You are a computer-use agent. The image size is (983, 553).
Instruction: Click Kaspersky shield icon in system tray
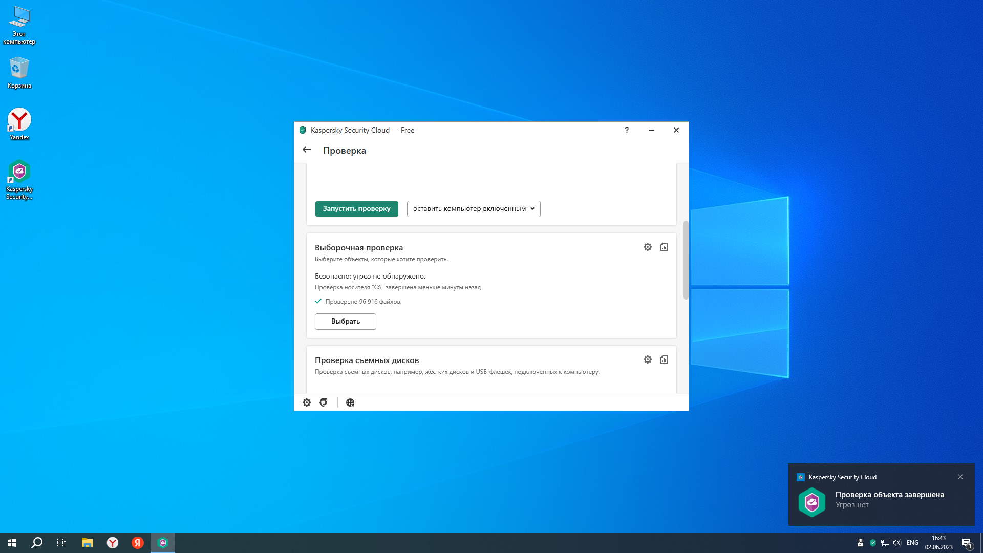coord(873,543)
